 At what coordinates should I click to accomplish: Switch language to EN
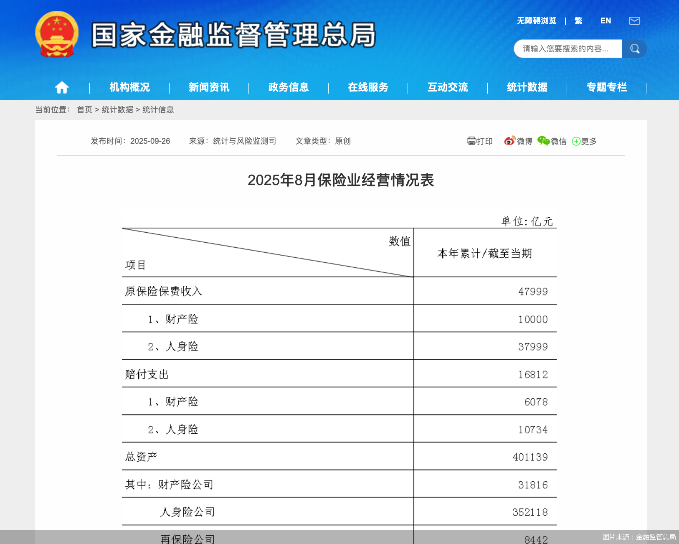click(x=606, y=21)
